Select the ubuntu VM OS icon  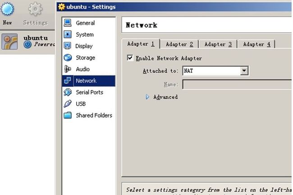(10, 42)
